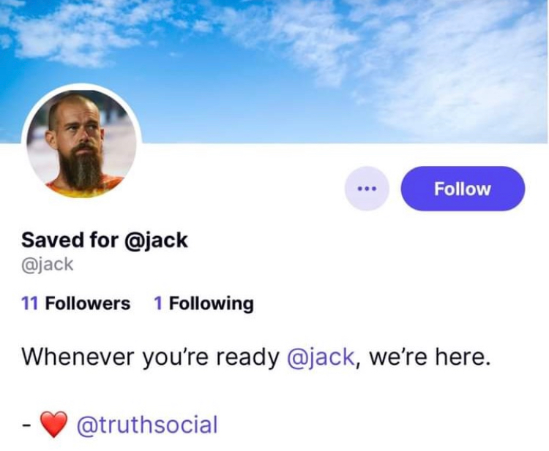
Task: Click the gray @jack handle below name
Action: coord(48,265)
